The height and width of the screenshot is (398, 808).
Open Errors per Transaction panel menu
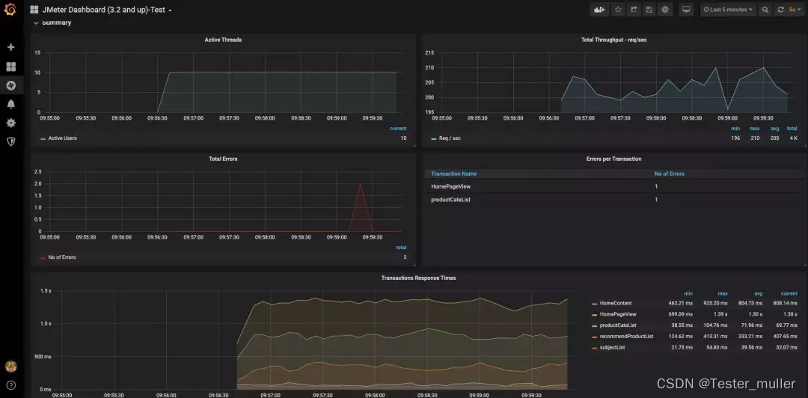tap(613, 159)
